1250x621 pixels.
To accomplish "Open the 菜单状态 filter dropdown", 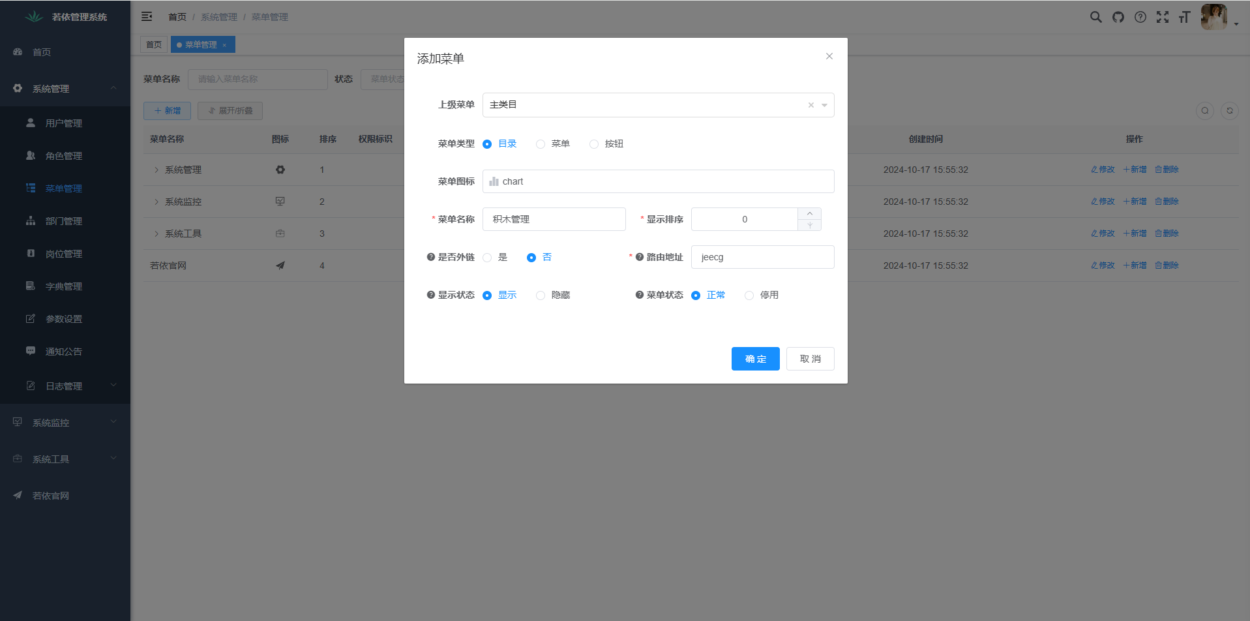I will (x=383, y=79).
